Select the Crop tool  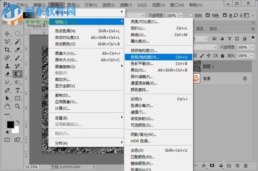click(7, 50)
